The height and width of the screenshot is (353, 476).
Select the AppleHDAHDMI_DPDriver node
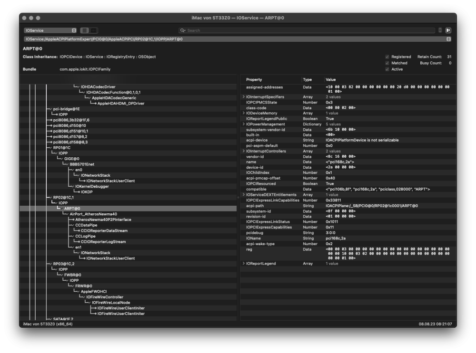coord(121,104)
